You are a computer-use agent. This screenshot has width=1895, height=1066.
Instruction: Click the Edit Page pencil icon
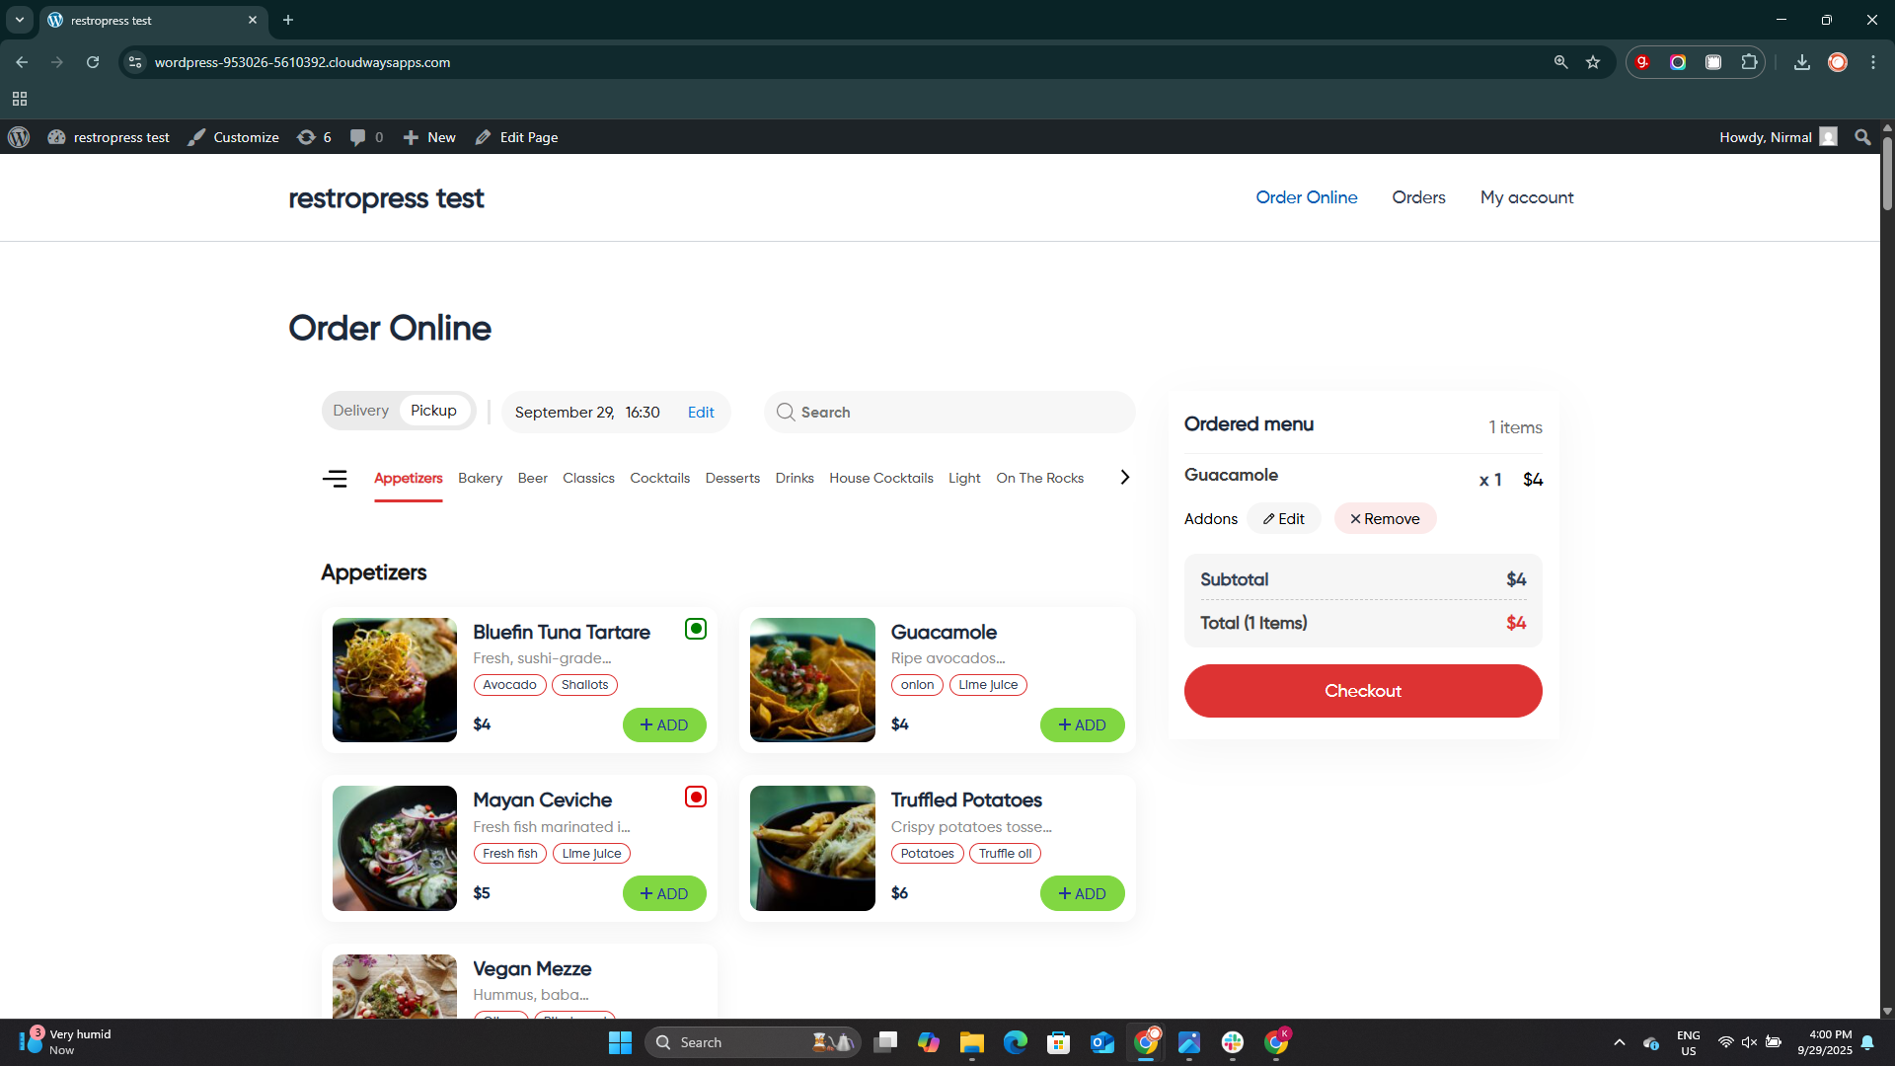pos(483,137)
